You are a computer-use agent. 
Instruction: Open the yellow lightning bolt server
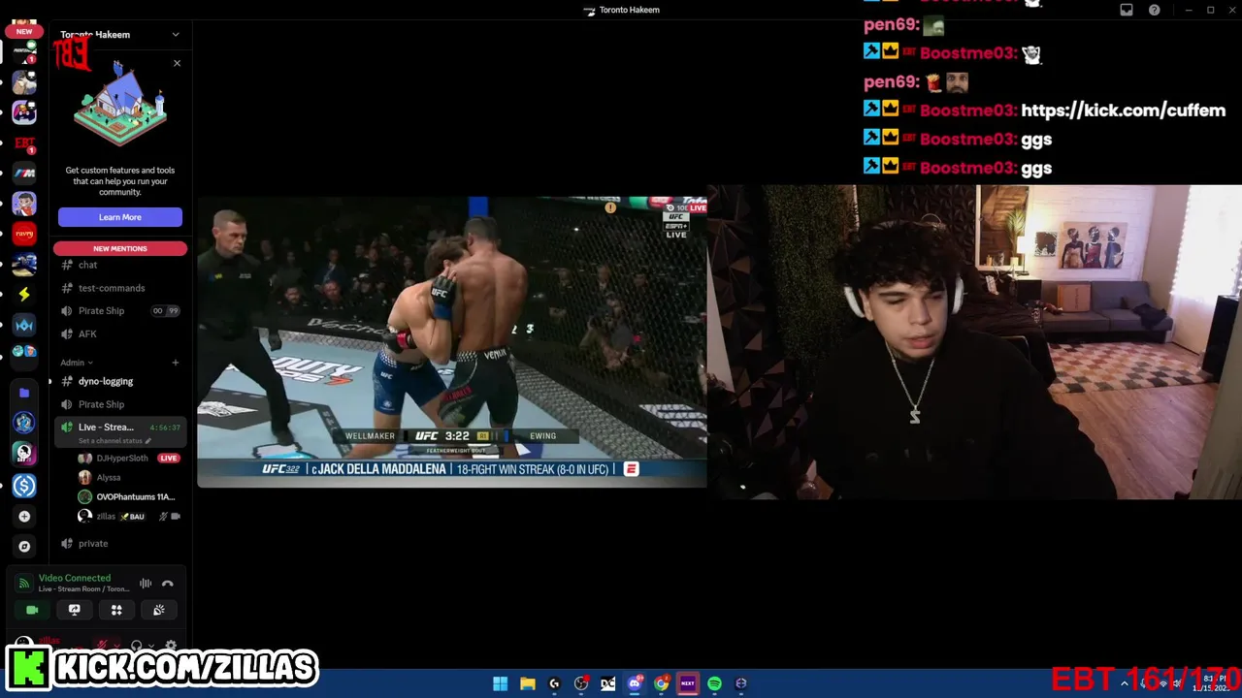[24, 294]
